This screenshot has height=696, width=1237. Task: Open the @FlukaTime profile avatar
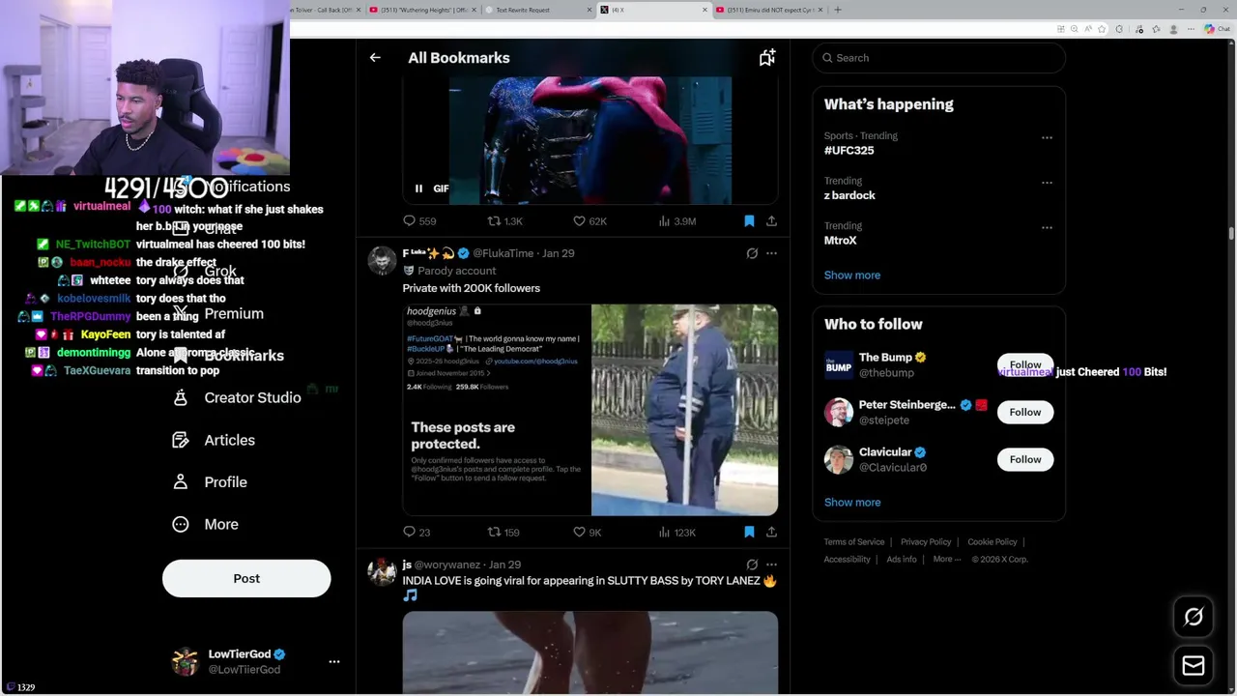pyautogui.click(x=382, y=261)
